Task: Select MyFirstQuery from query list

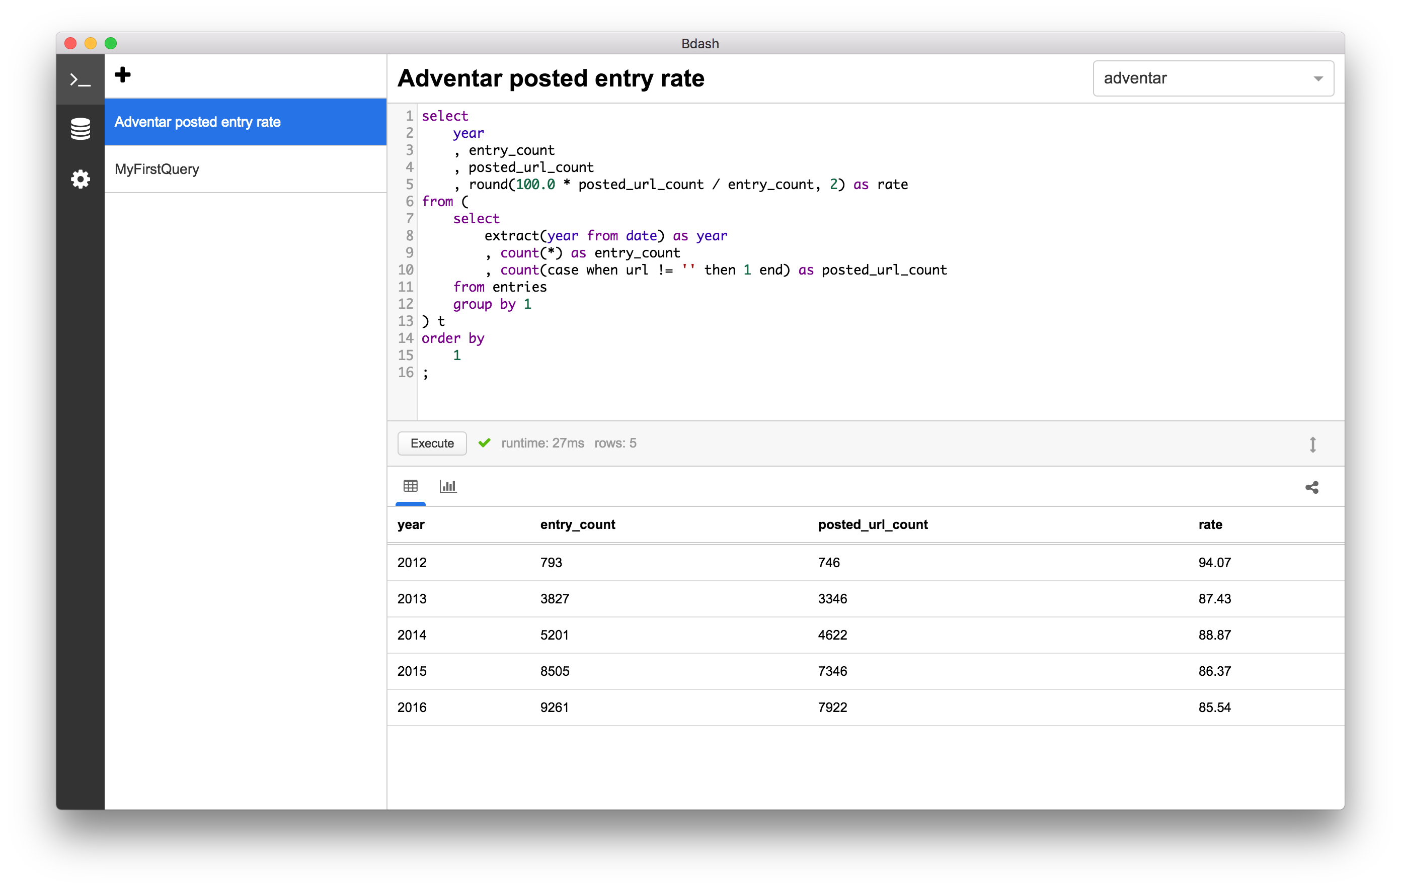Action: tap(246, 168)
